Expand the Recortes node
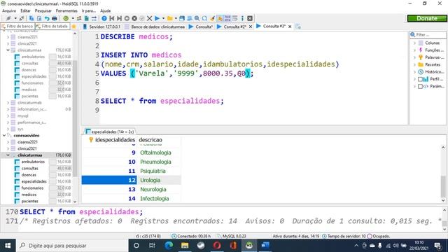Image resolution: width=448 pixels, height=252 pixels. (415, 64)
